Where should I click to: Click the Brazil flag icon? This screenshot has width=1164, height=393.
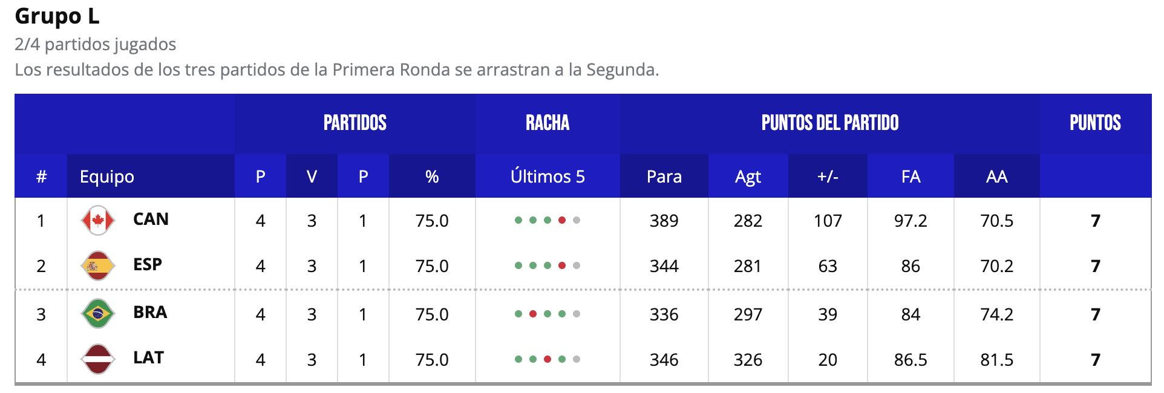(97, 314)
